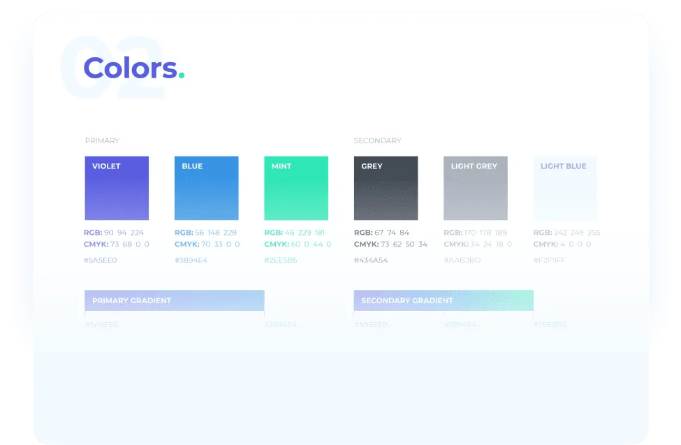Click the Violet color swatch

click(x=117, y=189)
